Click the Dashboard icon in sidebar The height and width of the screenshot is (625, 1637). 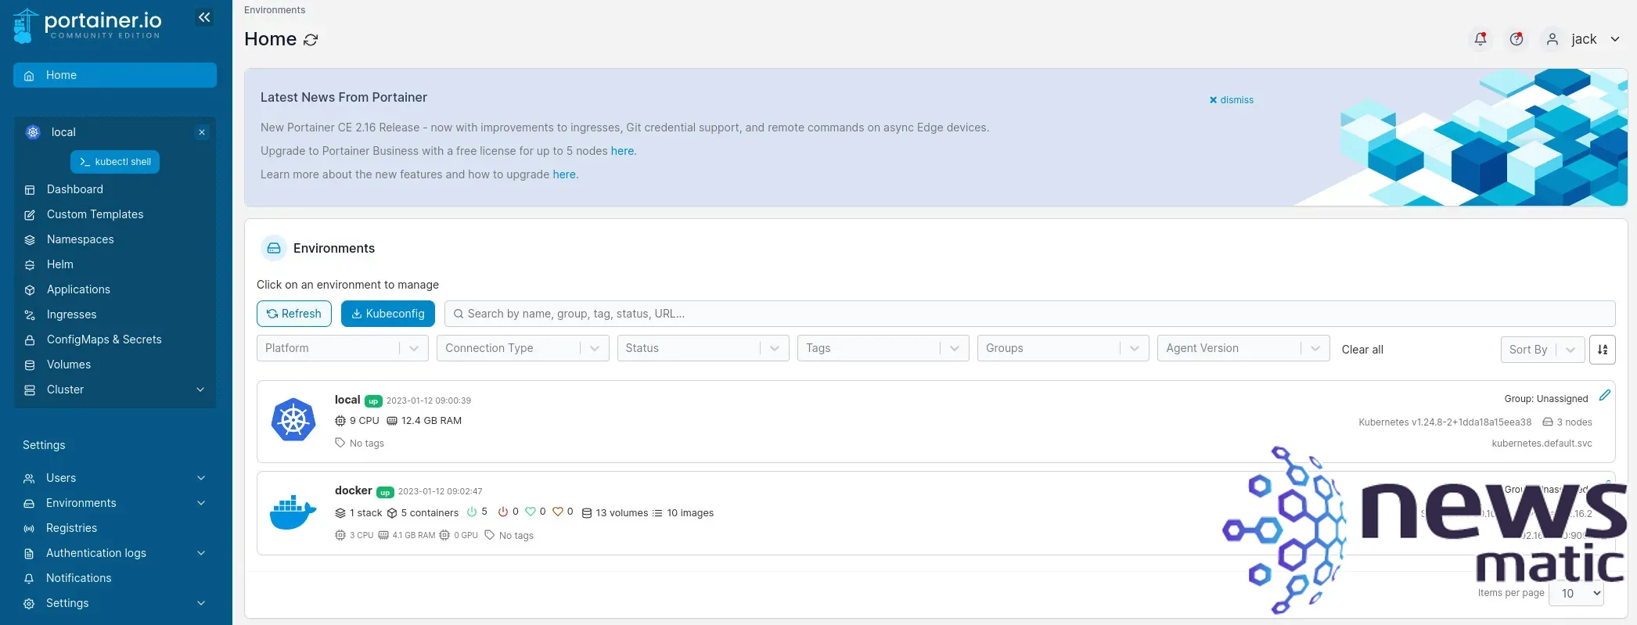coord(30,190)
